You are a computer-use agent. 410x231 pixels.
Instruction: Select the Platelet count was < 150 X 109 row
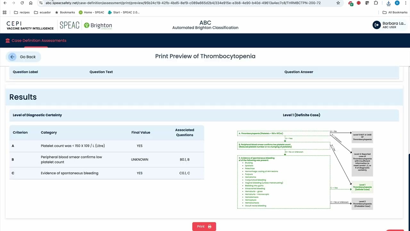pos(107,146)
